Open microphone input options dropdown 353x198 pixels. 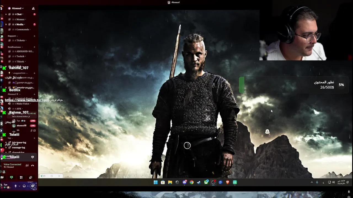point(19,186)
